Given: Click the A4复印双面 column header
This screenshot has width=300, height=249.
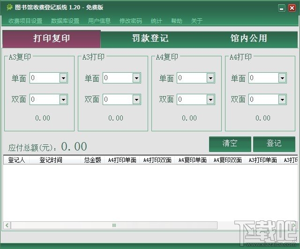Looking at the screenshot, I should [228, 160].
